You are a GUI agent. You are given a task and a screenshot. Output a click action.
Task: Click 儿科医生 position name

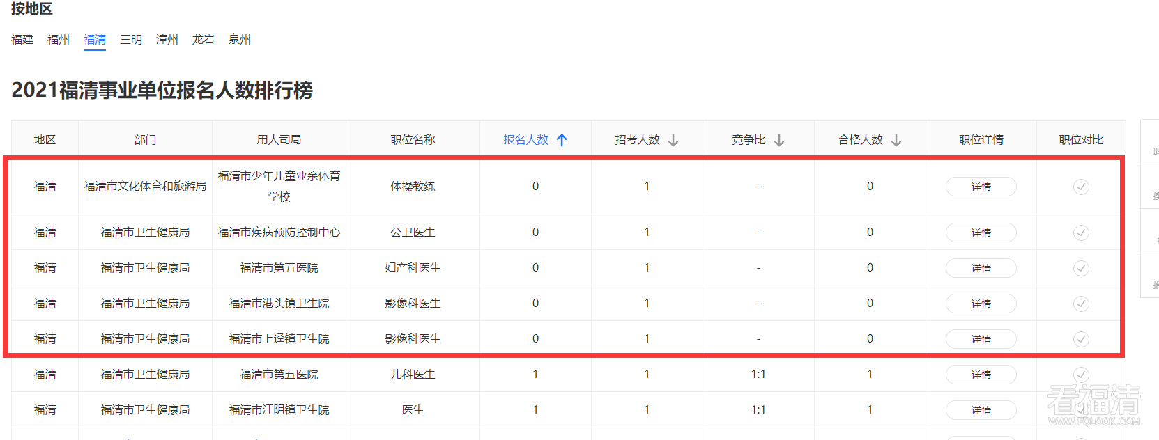tap(413, 375)
